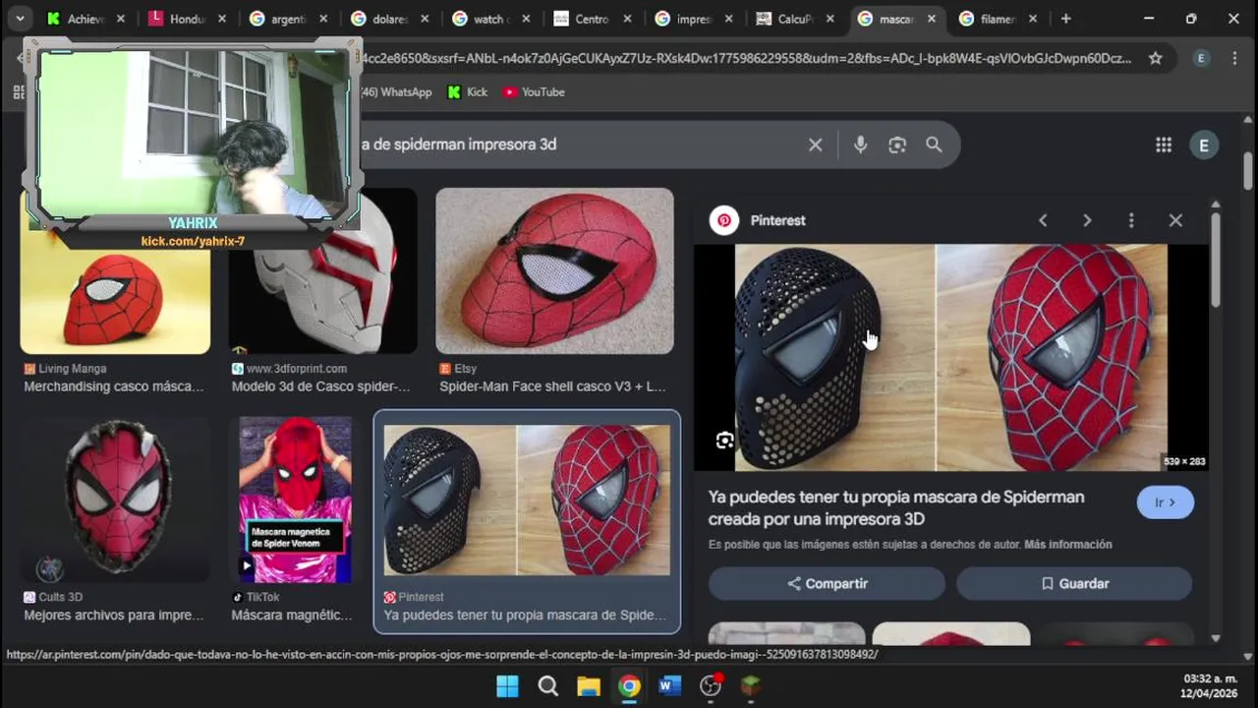Image resolution: width=1258 pixels, height=708 pixels.
Task: Open the Kick bookmark
Action: click(x=468, y=91)
